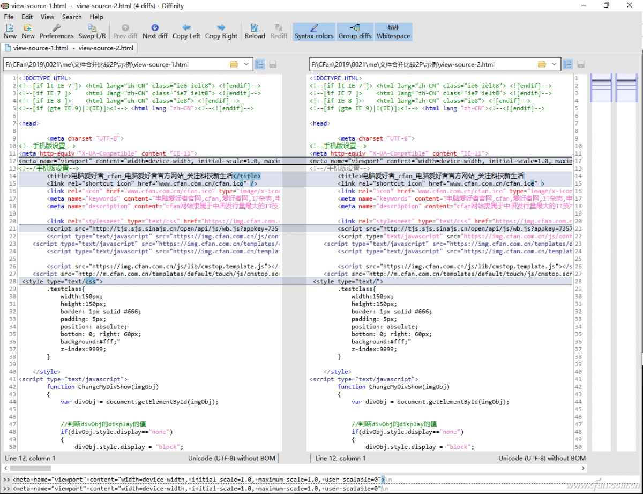Click 'position: absolute;' in the left pane
643x494 pixels.
(93, 326)
